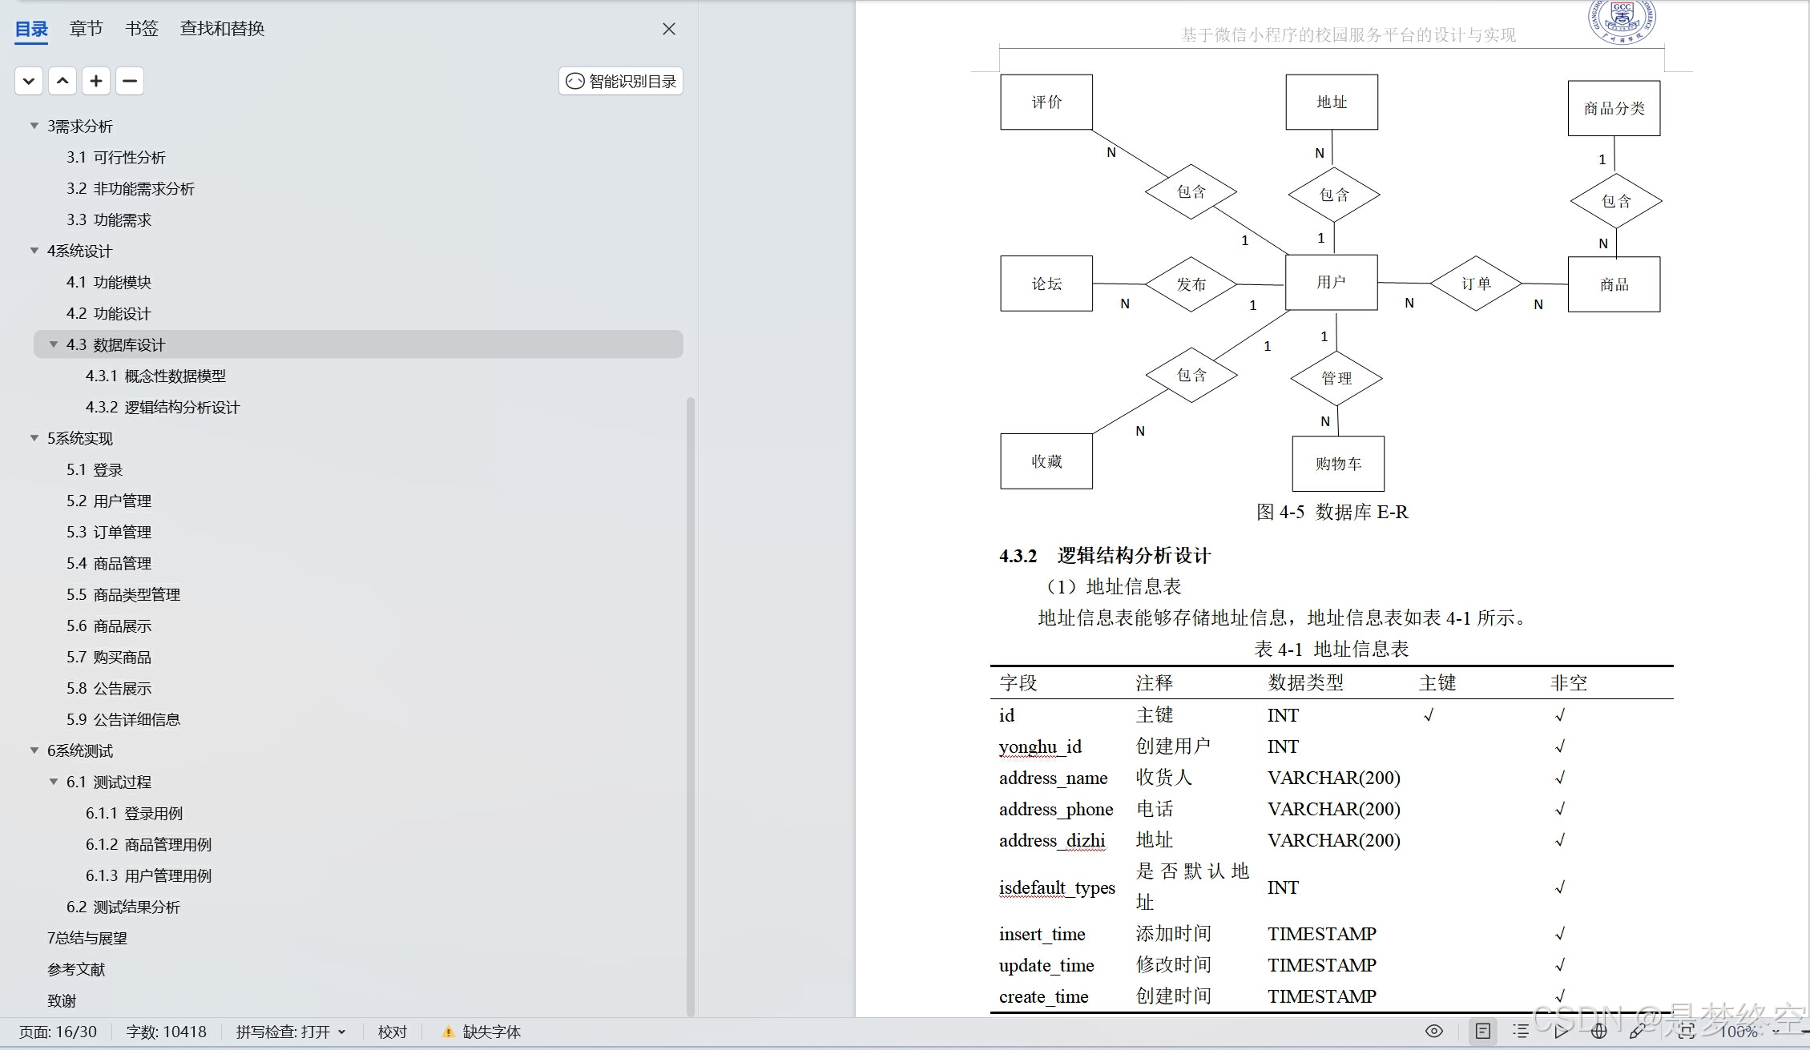Click the up arrow level button
Image resolution: width=1810 pixels, height=1050 pixels.
point(62,81)
